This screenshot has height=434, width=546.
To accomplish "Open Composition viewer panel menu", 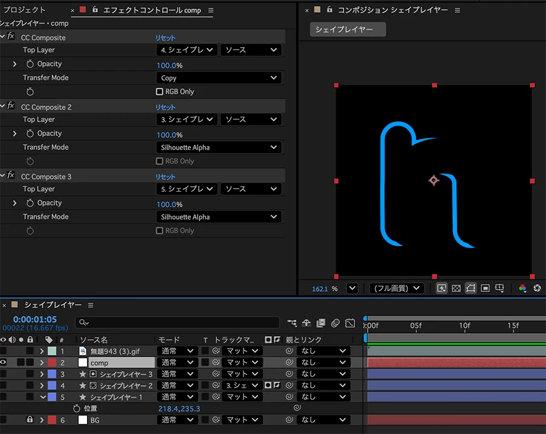I will (457, 10).
